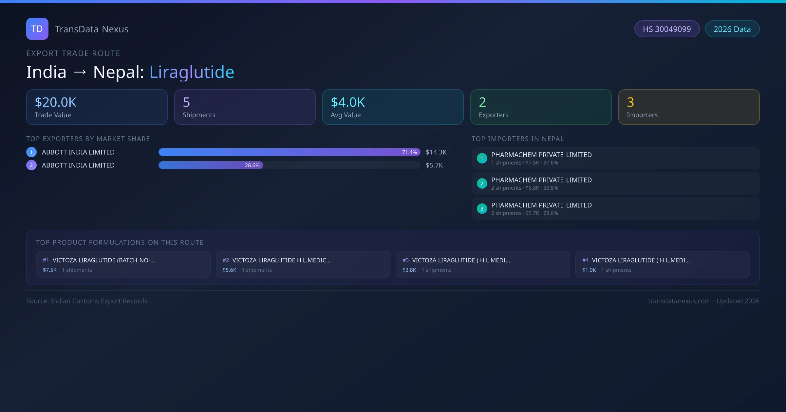Click the green rank 3 importer badge
The height and width of the screenshot is (412, 786).
[482, 209]
